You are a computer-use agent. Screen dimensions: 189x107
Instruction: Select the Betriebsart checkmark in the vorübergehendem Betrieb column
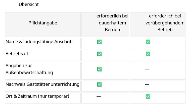(148, 54)
